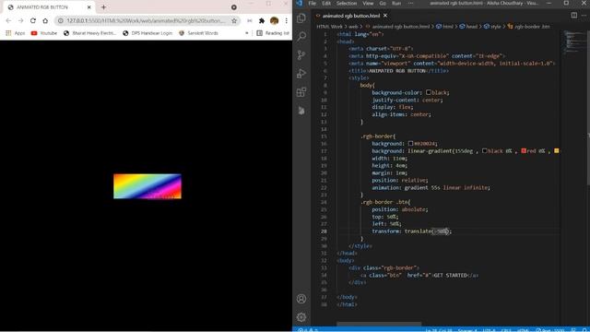This screenshot has height=332, width=590.
Task: Open the Source Control view
Action: (301, 55)
